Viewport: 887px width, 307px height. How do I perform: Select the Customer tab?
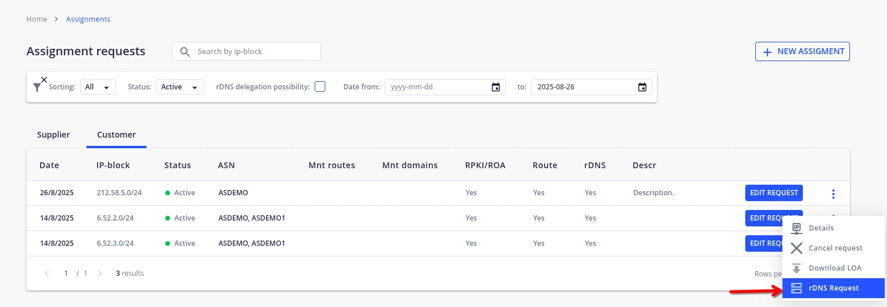point(116,135)
